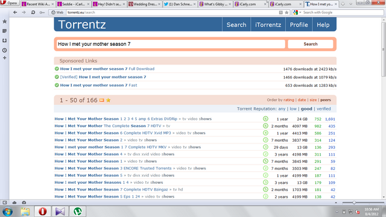This screenshot has width=386, height=217.
Task: Open the Windows Start orb
Action: point(7,212)
